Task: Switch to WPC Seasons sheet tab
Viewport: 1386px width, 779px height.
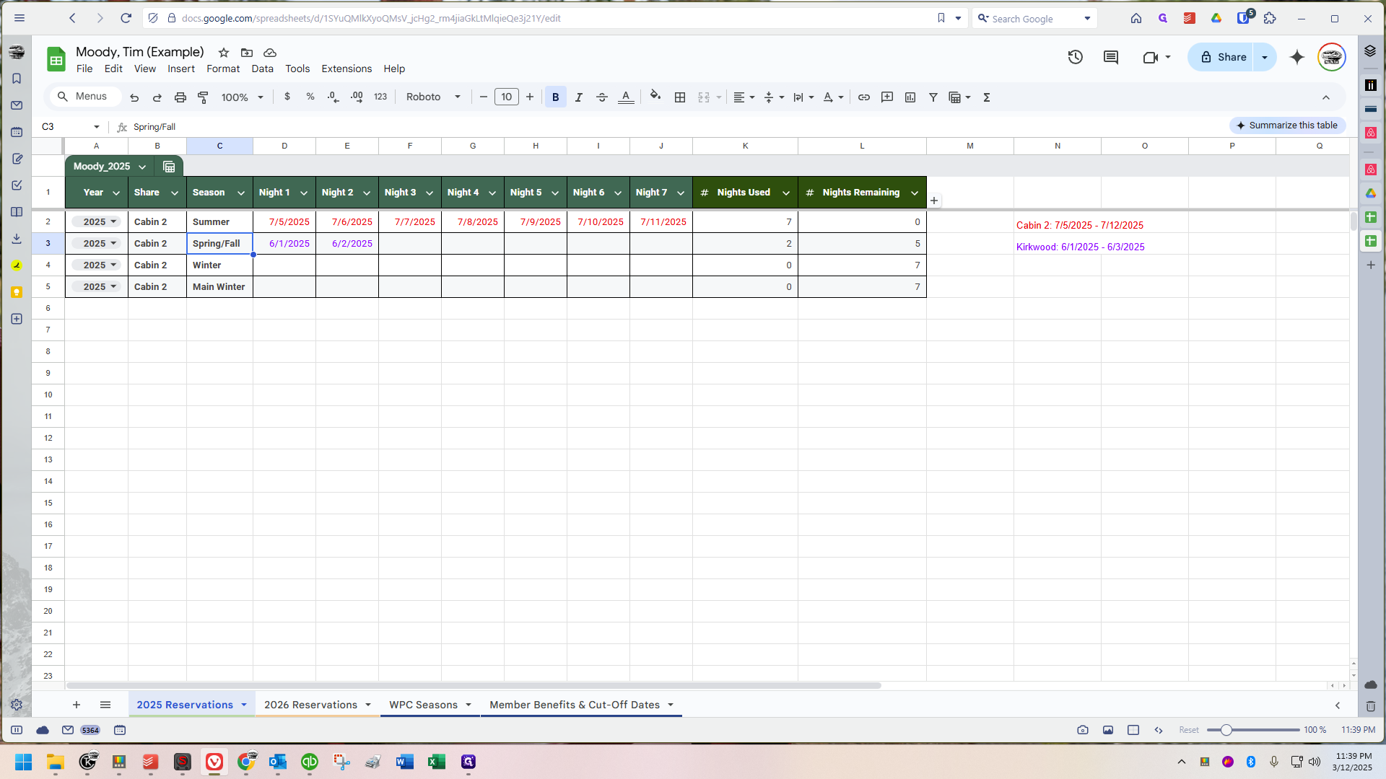Action: click(x=424, y=705)
